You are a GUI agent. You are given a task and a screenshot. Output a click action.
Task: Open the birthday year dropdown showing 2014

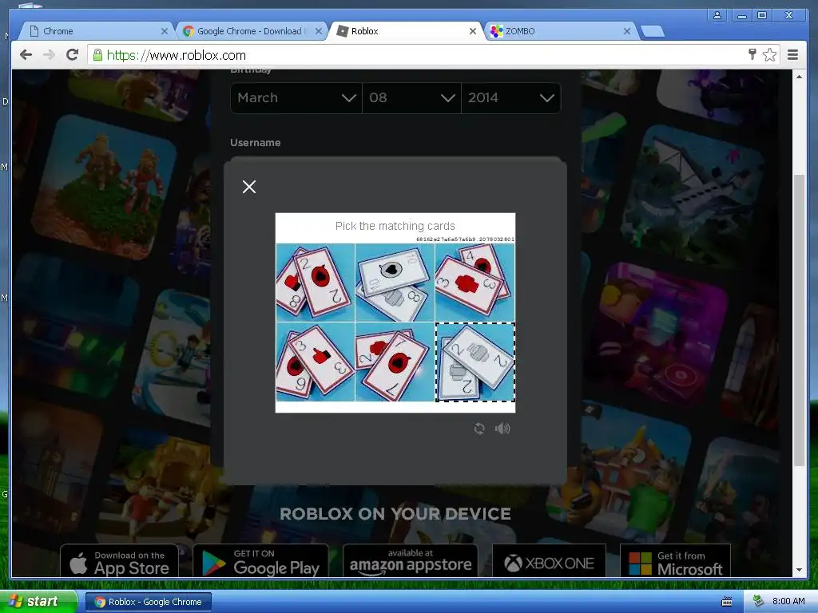[x=510, y=97]
